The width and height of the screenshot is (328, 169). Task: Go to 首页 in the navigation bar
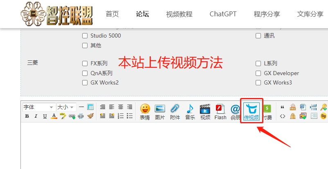tap(112, 14)
